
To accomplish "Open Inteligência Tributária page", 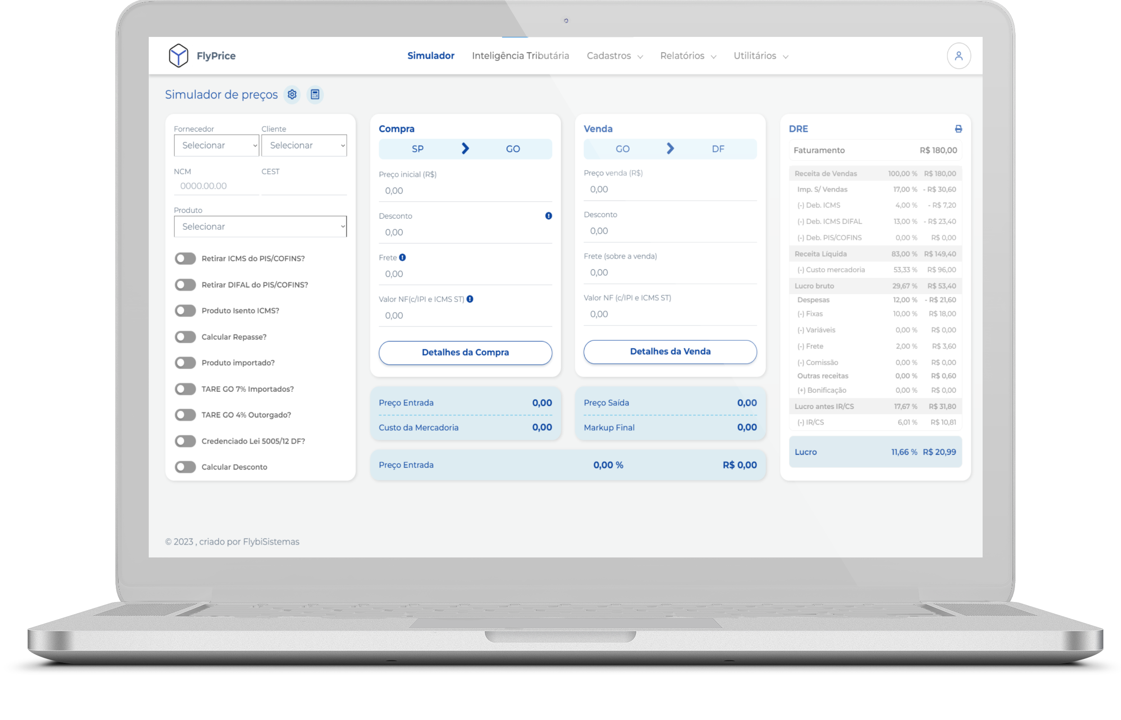I will 520,56.
